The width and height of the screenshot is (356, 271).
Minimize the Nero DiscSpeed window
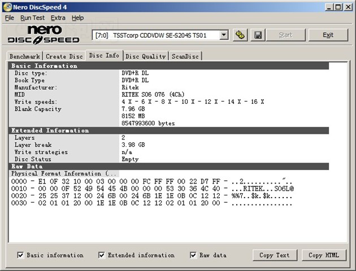click(x=329, y=7)
